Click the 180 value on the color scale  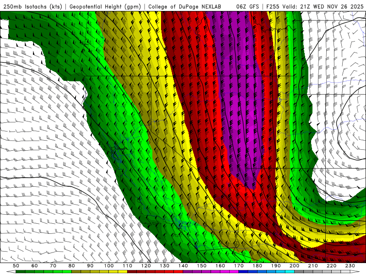pyautogui.click(x=258, y=266)
